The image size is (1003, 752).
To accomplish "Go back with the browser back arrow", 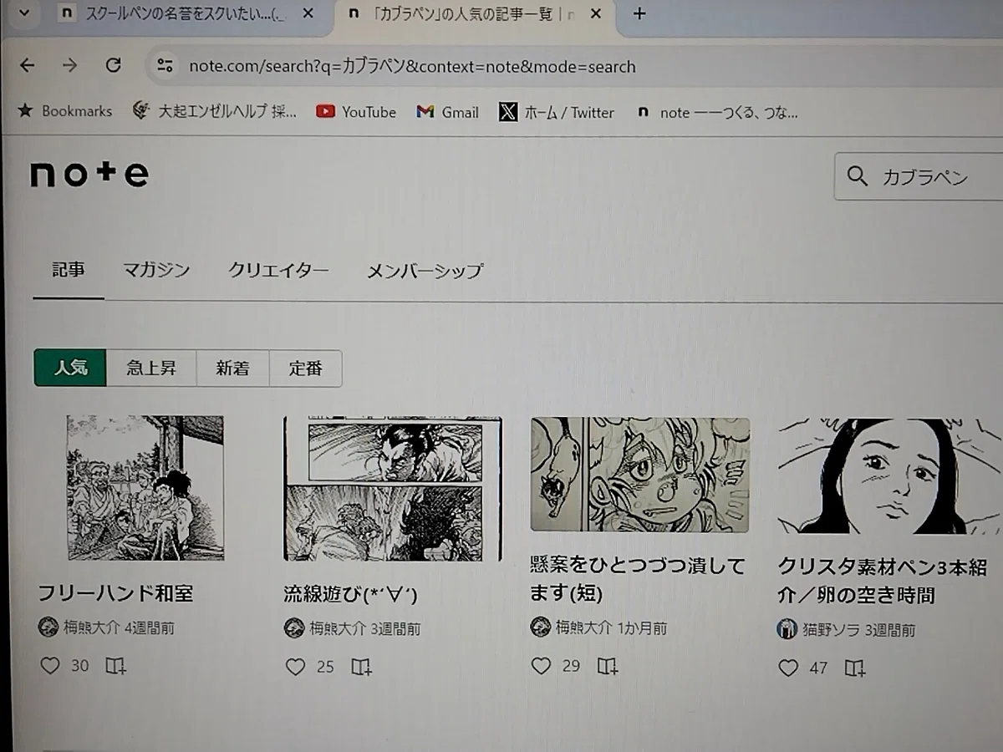I will click(x=28, y=66).
